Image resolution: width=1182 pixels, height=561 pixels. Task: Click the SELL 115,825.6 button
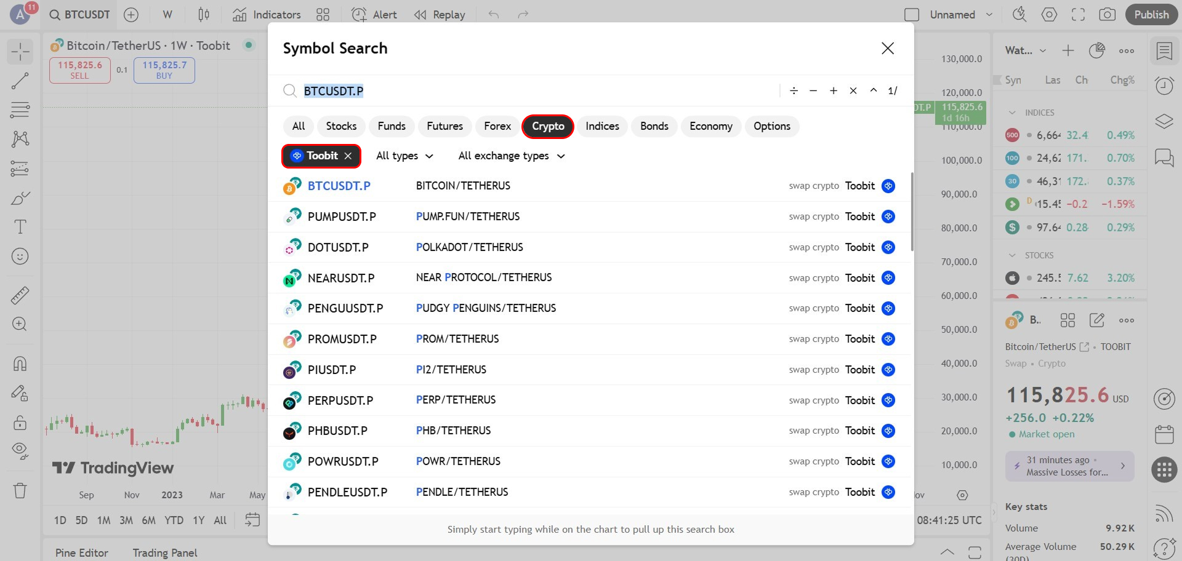point(80,70)
